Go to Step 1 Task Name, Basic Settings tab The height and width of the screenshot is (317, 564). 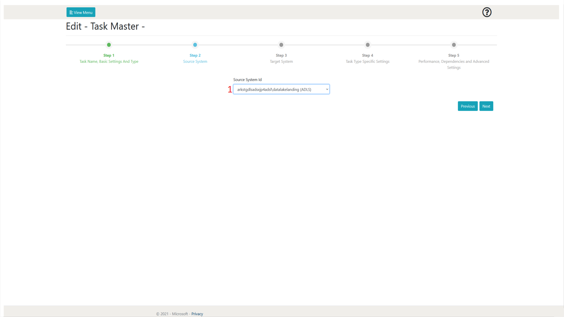pos(109,61)
